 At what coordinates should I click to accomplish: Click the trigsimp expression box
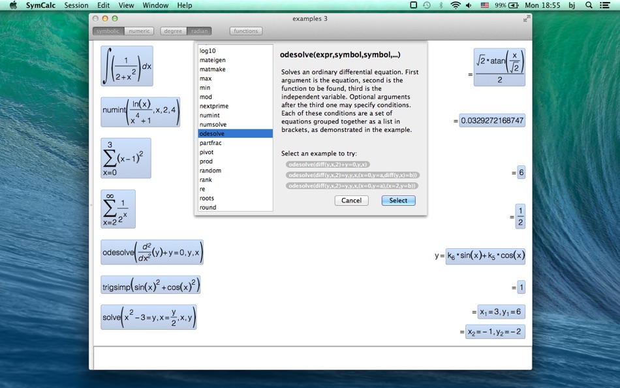151,285
